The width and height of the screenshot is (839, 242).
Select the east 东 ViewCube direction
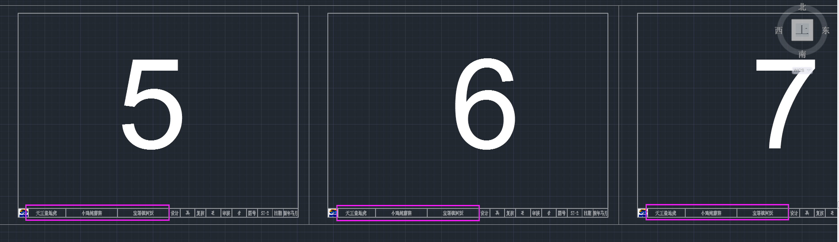tap(825, 30)
